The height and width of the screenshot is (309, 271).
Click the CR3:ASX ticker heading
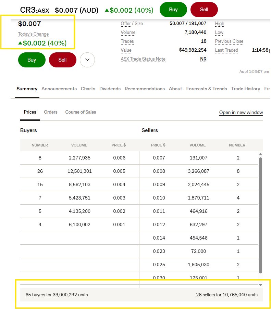pos(35,10)
